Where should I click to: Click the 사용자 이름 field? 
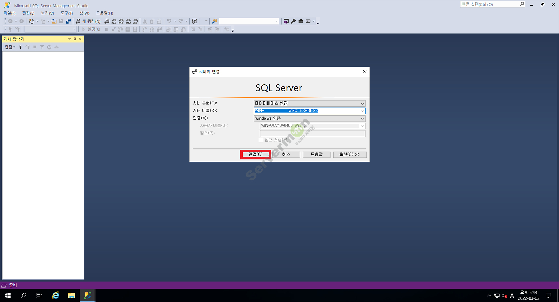[x=313, y=126]
